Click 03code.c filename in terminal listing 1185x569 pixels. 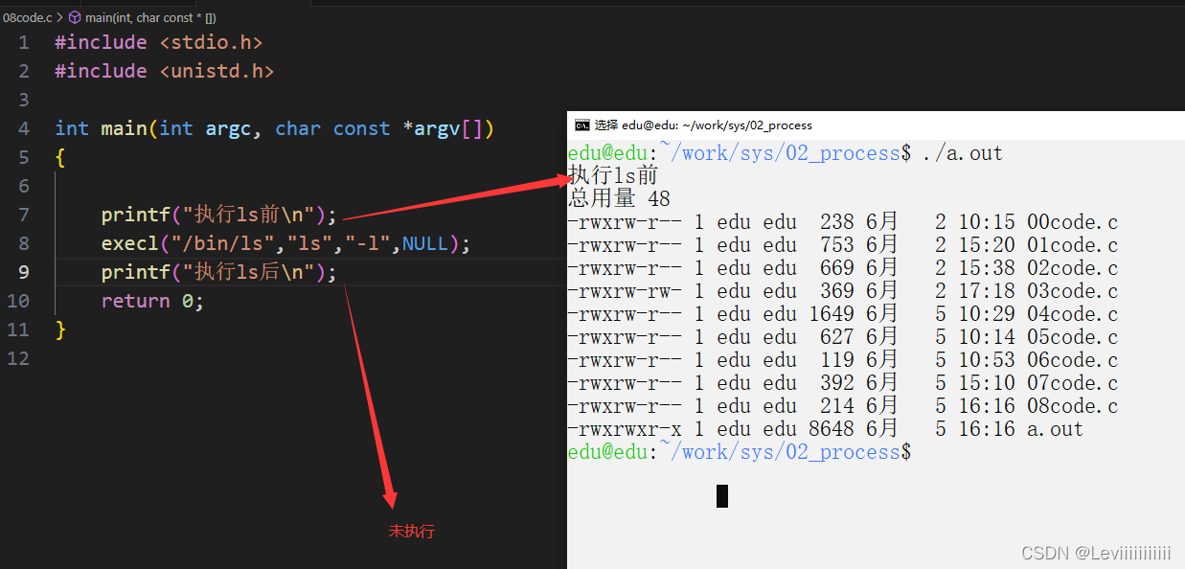coord(1072,291)
